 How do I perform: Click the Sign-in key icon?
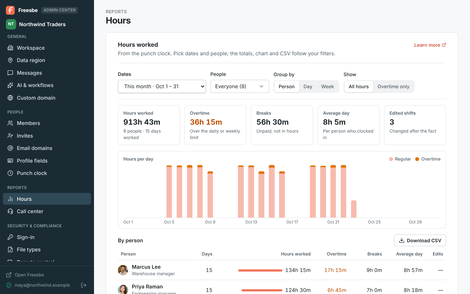point(10,237)
